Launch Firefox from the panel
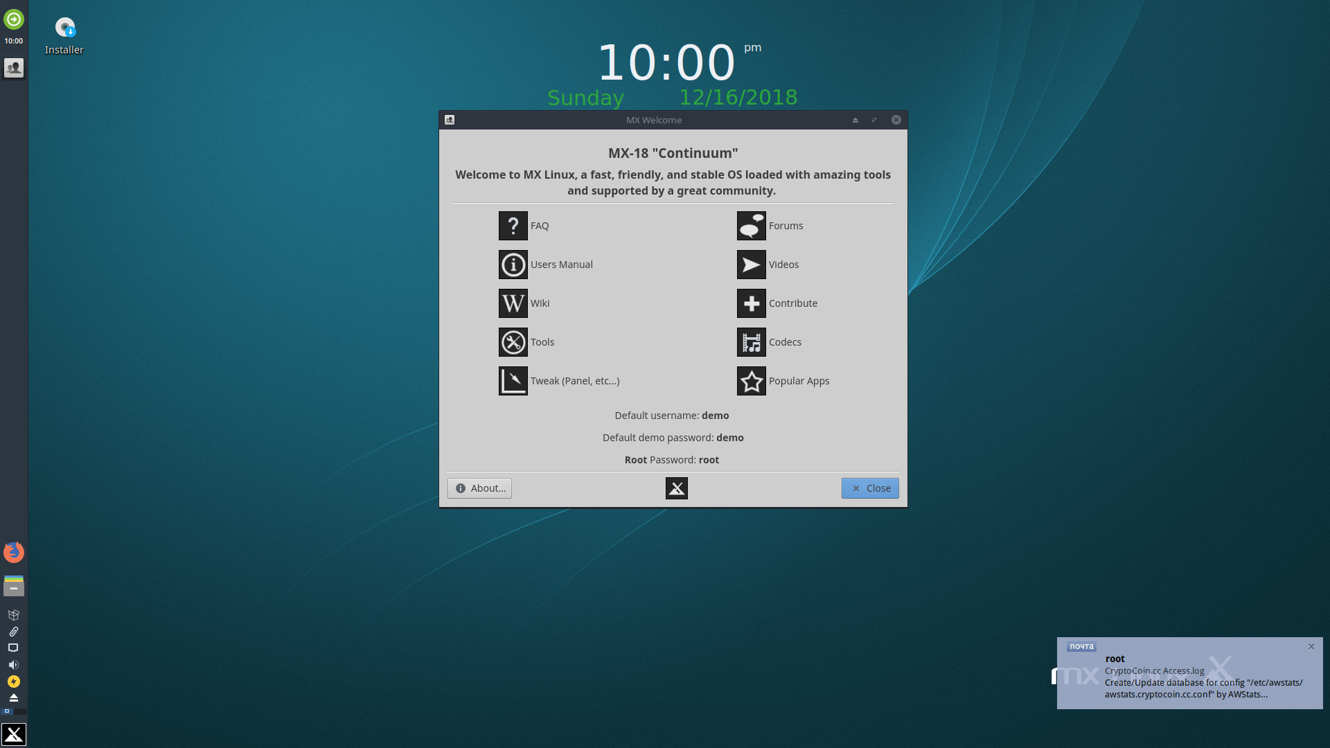The width and height of the screenshot is (1330, 748). 14,552
